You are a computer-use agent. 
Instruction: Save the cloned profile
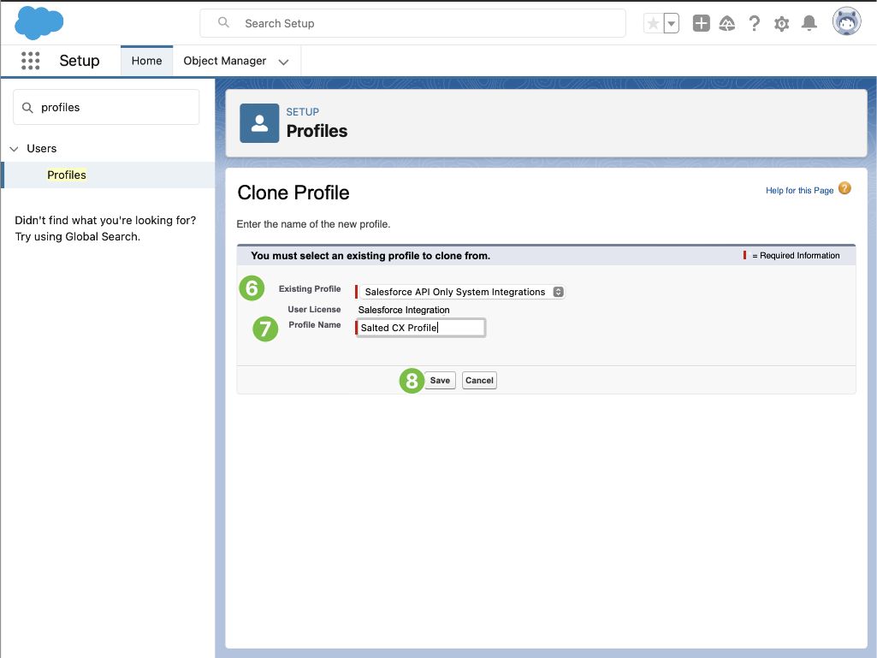[x=440, y=381]
